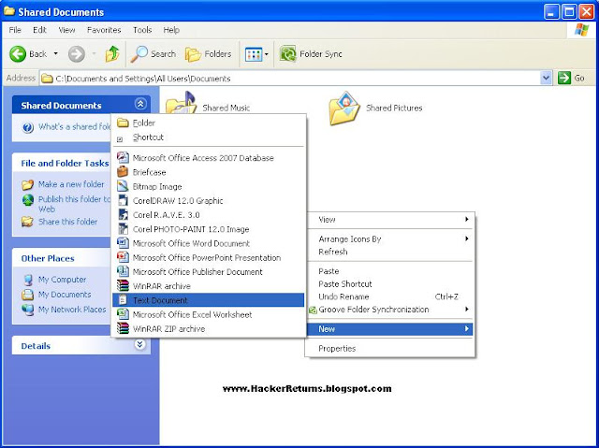Open the View menu

click(66, 30)
